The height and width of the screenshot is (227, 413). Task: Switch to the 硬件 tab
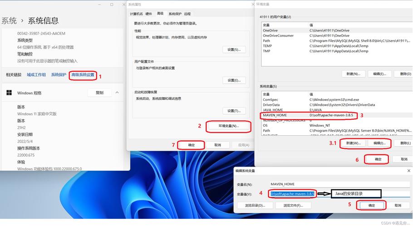click(x=149, y=14)
